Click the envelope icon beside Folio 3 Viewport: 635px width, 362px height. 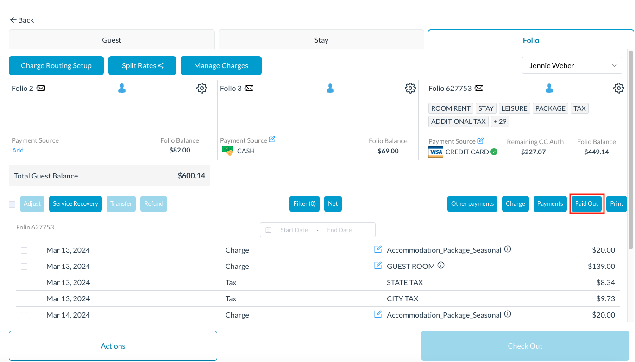[x=250, y=88]
